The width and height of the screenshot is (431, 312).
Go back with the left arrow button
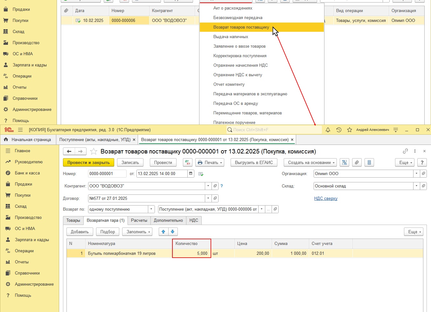click(x=69, y=152)
